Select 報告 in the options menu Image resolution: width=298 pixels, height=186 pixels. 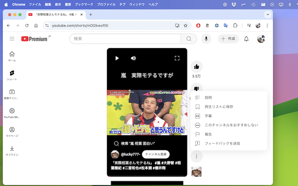coord(229,134)
